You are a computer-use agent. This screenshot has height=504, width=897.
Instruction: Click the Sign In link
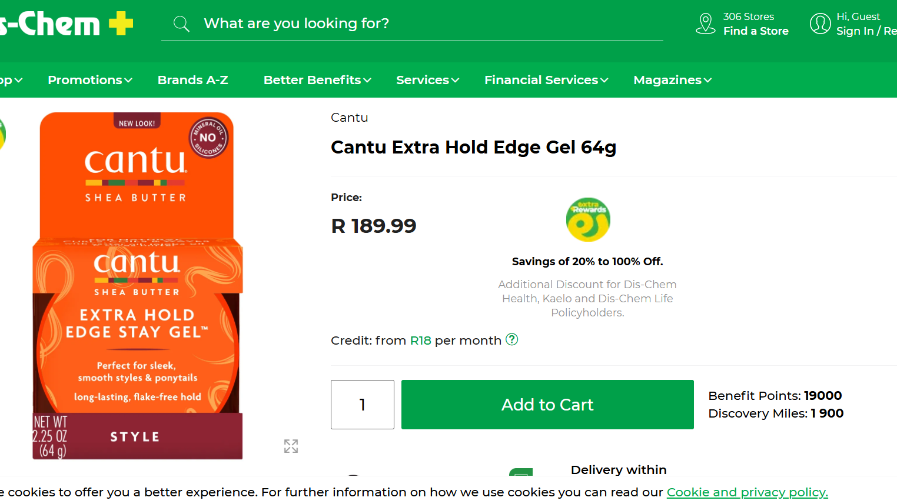[855, 31]
